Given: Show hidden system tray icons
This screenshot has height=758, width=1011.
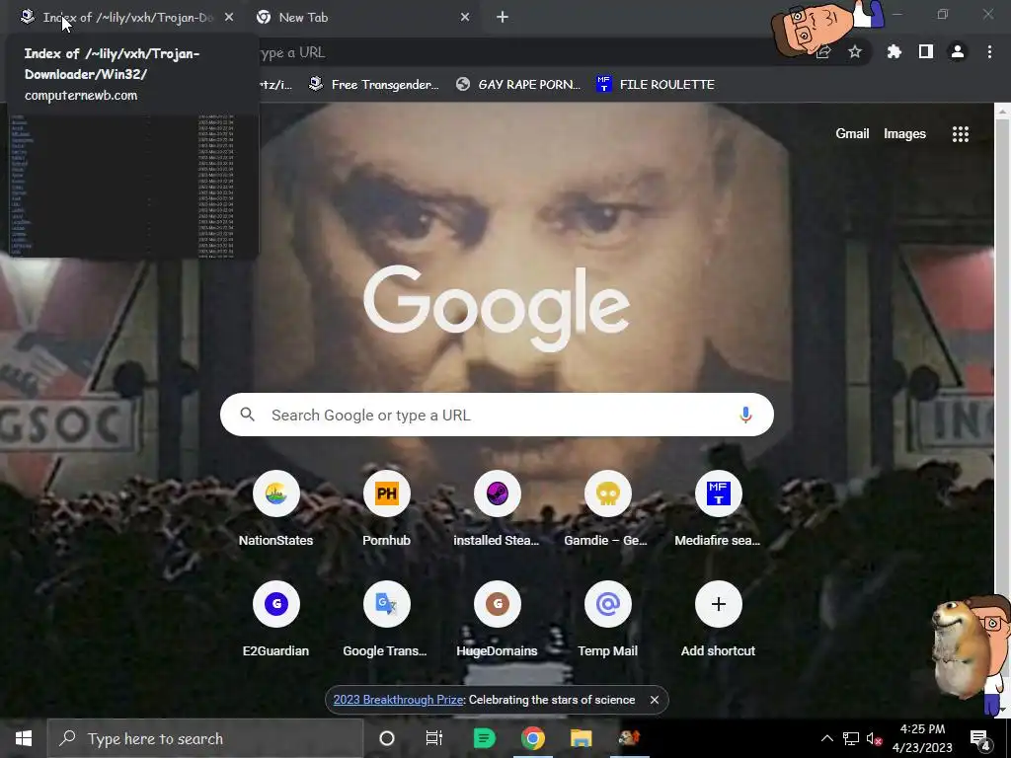Looking at the screenshot, I should [x=826, y=738].
